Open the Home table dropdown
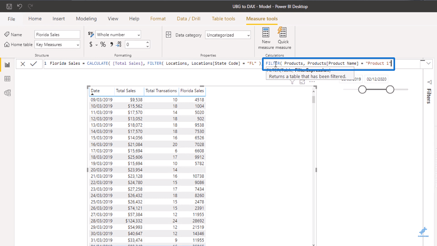The width and height of the screenshot is (437, 246). [x=57, y=45]
